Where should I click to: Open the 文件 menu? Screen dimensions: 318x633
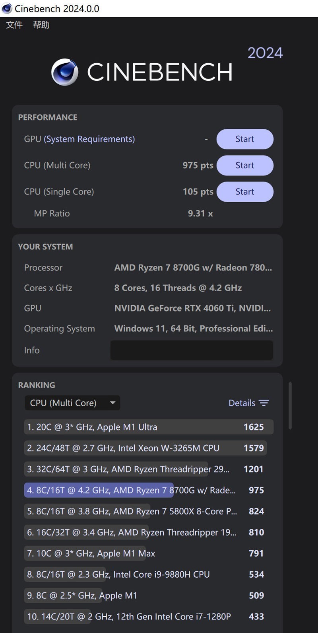pyautogui.click(x=14, y=25)
